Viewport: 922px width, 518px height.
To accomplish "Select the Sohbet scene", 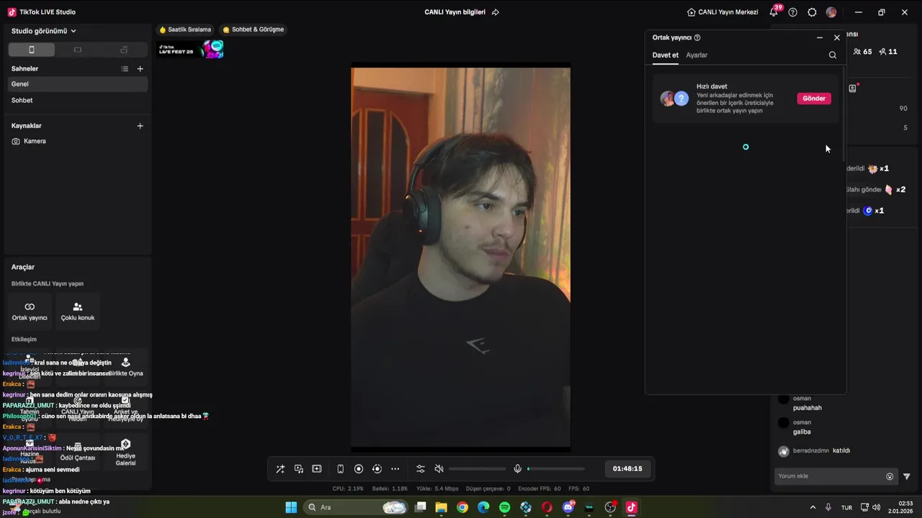I will coord(77,101).
